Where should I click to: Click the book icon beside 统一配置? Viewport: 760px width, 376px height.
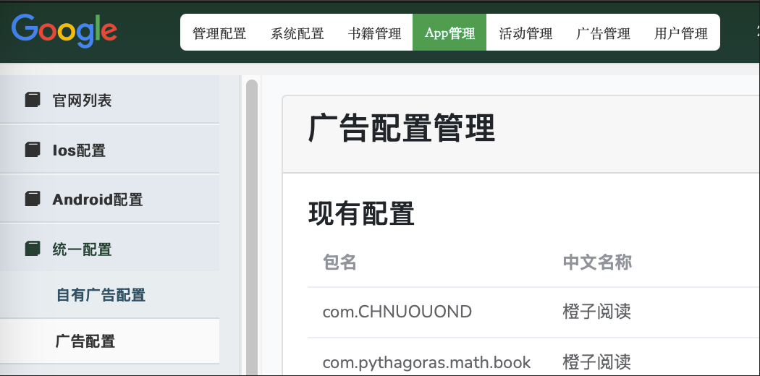33,249
